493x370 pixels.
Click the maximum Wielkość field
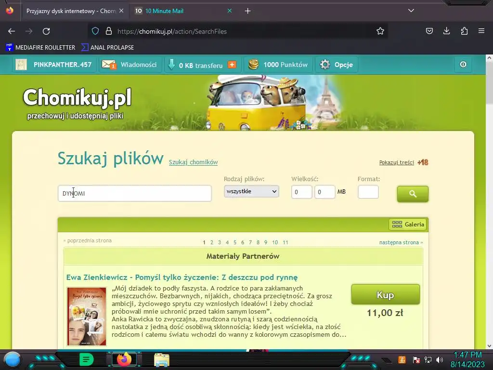[325, 192]
